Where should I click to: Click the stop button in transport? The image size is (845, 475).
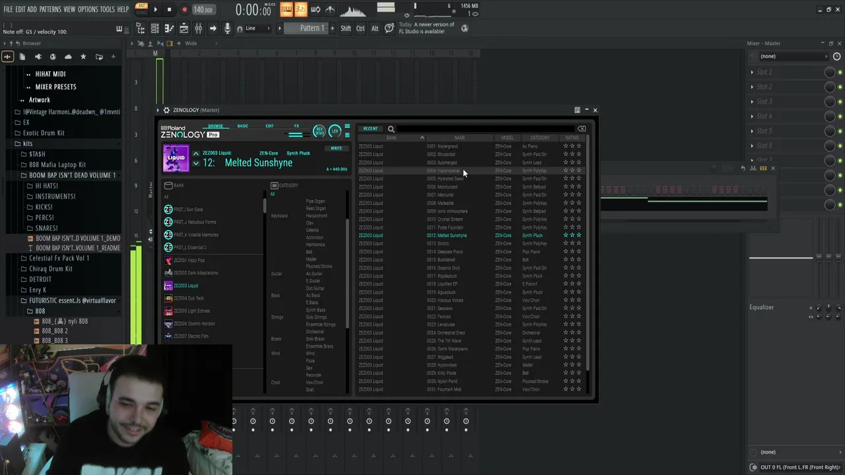pyautogui.click(x=170, y=9)
